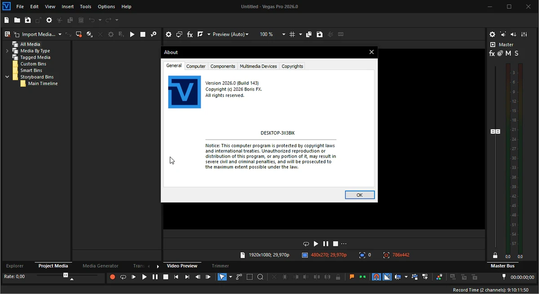The height and width of the screenshot is (294, 539).
Task: Switch to Multimedia Devices tab
Action: click(258, 66)
